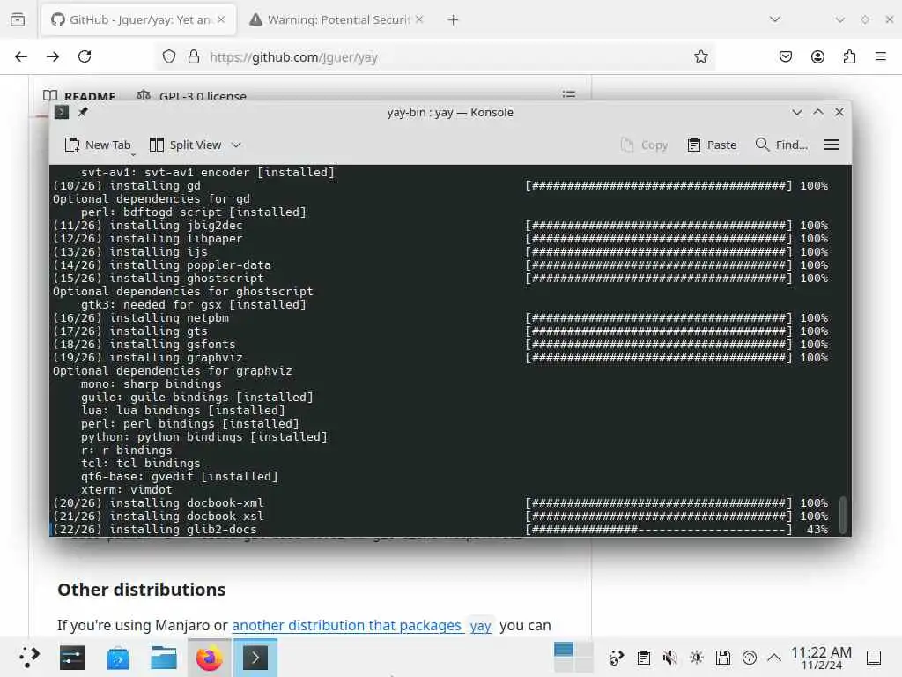Switch to Firefox in the taskbar
902x677 pixels.
click(x=210, y=658)
